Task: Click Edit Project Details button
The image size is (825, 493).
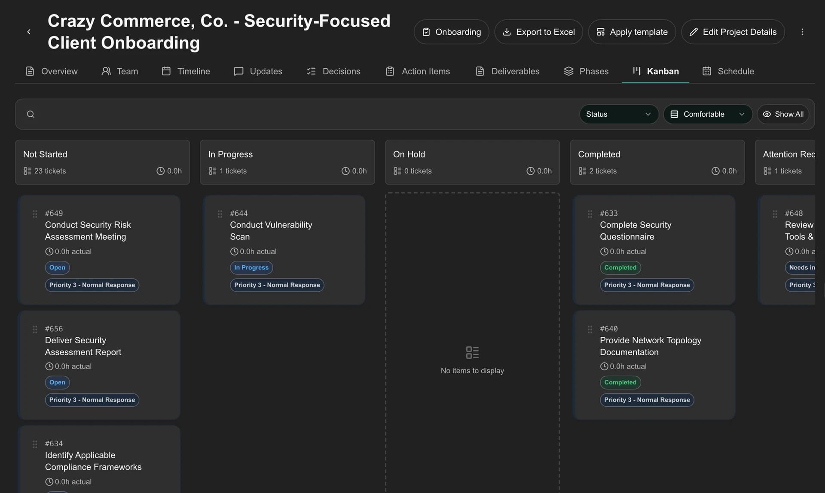Action: pos(733,32)
